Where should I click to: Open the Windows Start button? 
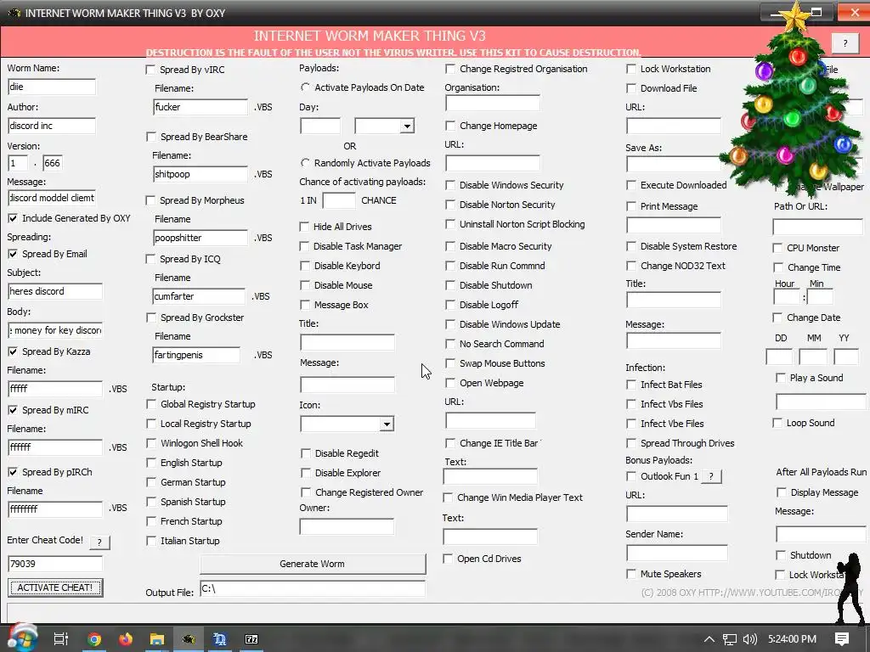pos(21,638)
